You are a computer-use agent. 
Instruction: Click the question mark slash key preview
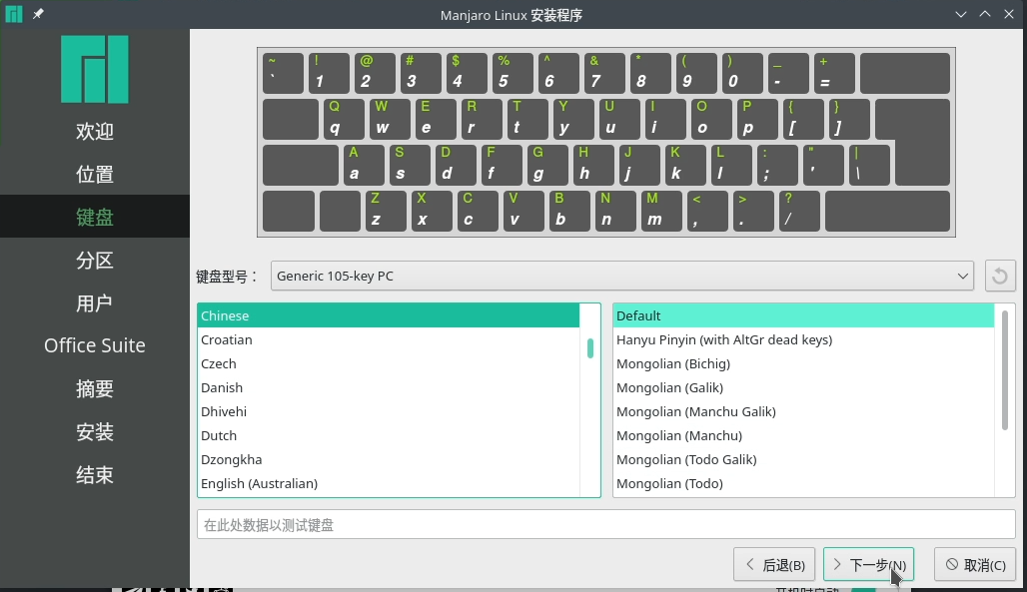(800, 211)
